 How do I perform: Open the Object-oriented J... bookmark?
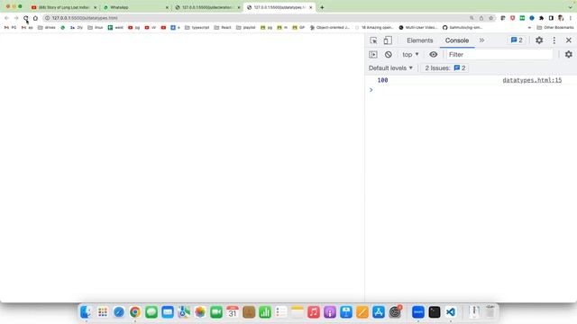point(329,28)
